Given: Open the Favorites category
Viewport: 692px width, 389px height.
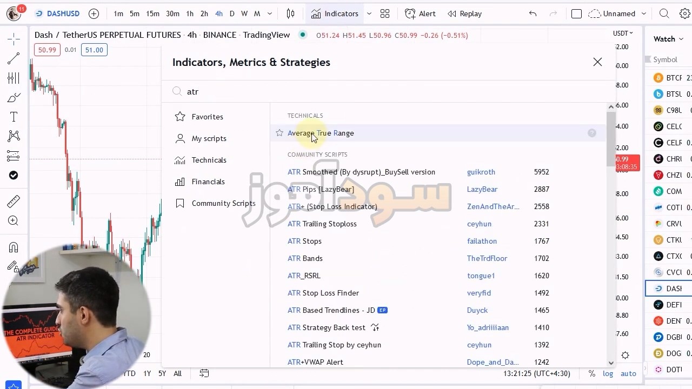Looking at the screenshot, I should click(199, 117).
